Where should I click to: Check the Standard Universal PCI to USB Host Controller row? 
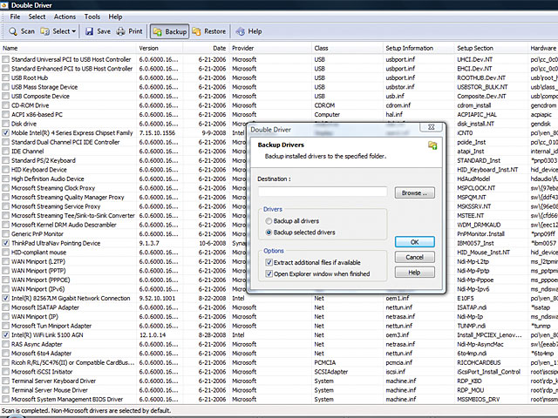click(6, 58)
